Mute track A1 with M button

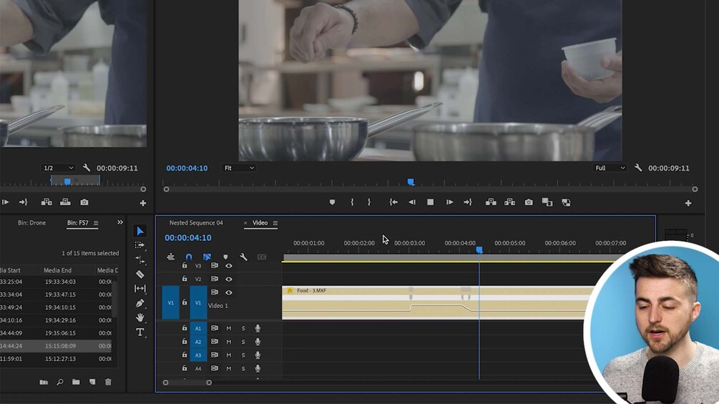tap(228, 328)
